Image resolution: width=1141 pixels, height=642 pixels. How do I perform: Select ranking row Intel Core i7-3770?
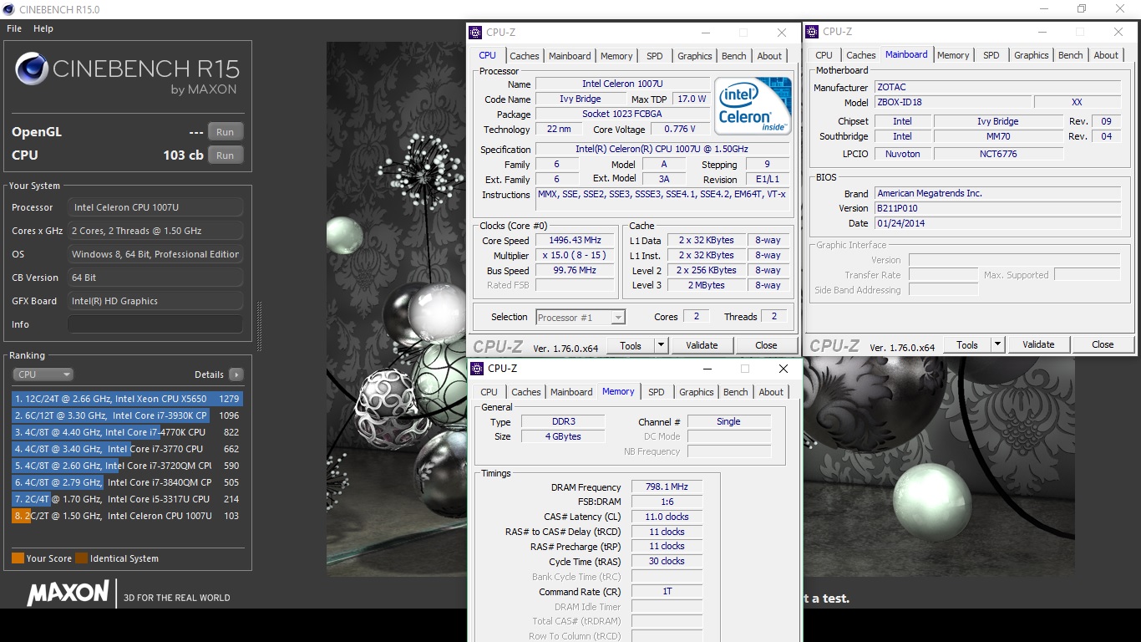(x=127, y=449)
